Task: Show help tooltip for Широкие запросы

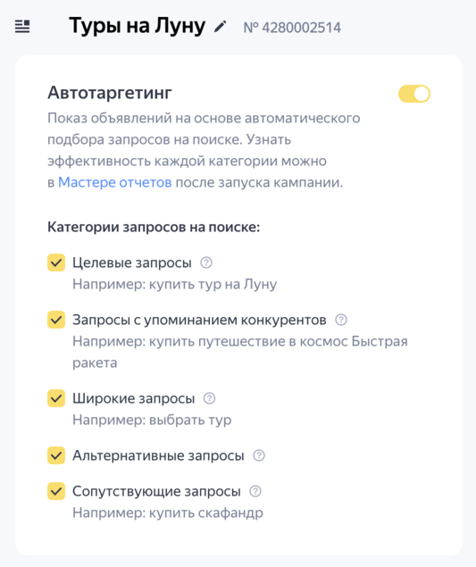Action: [x=210, y=398]
